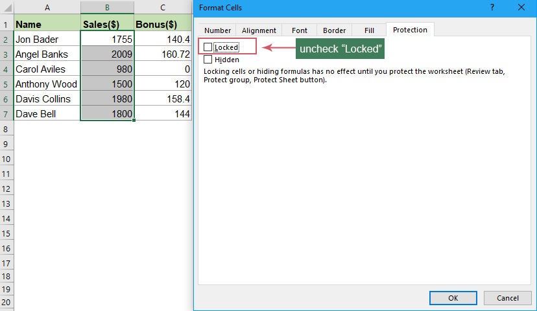The image size is (537, 311).
Task: Open the Alignment tab
Action: [x=259, y=30]
